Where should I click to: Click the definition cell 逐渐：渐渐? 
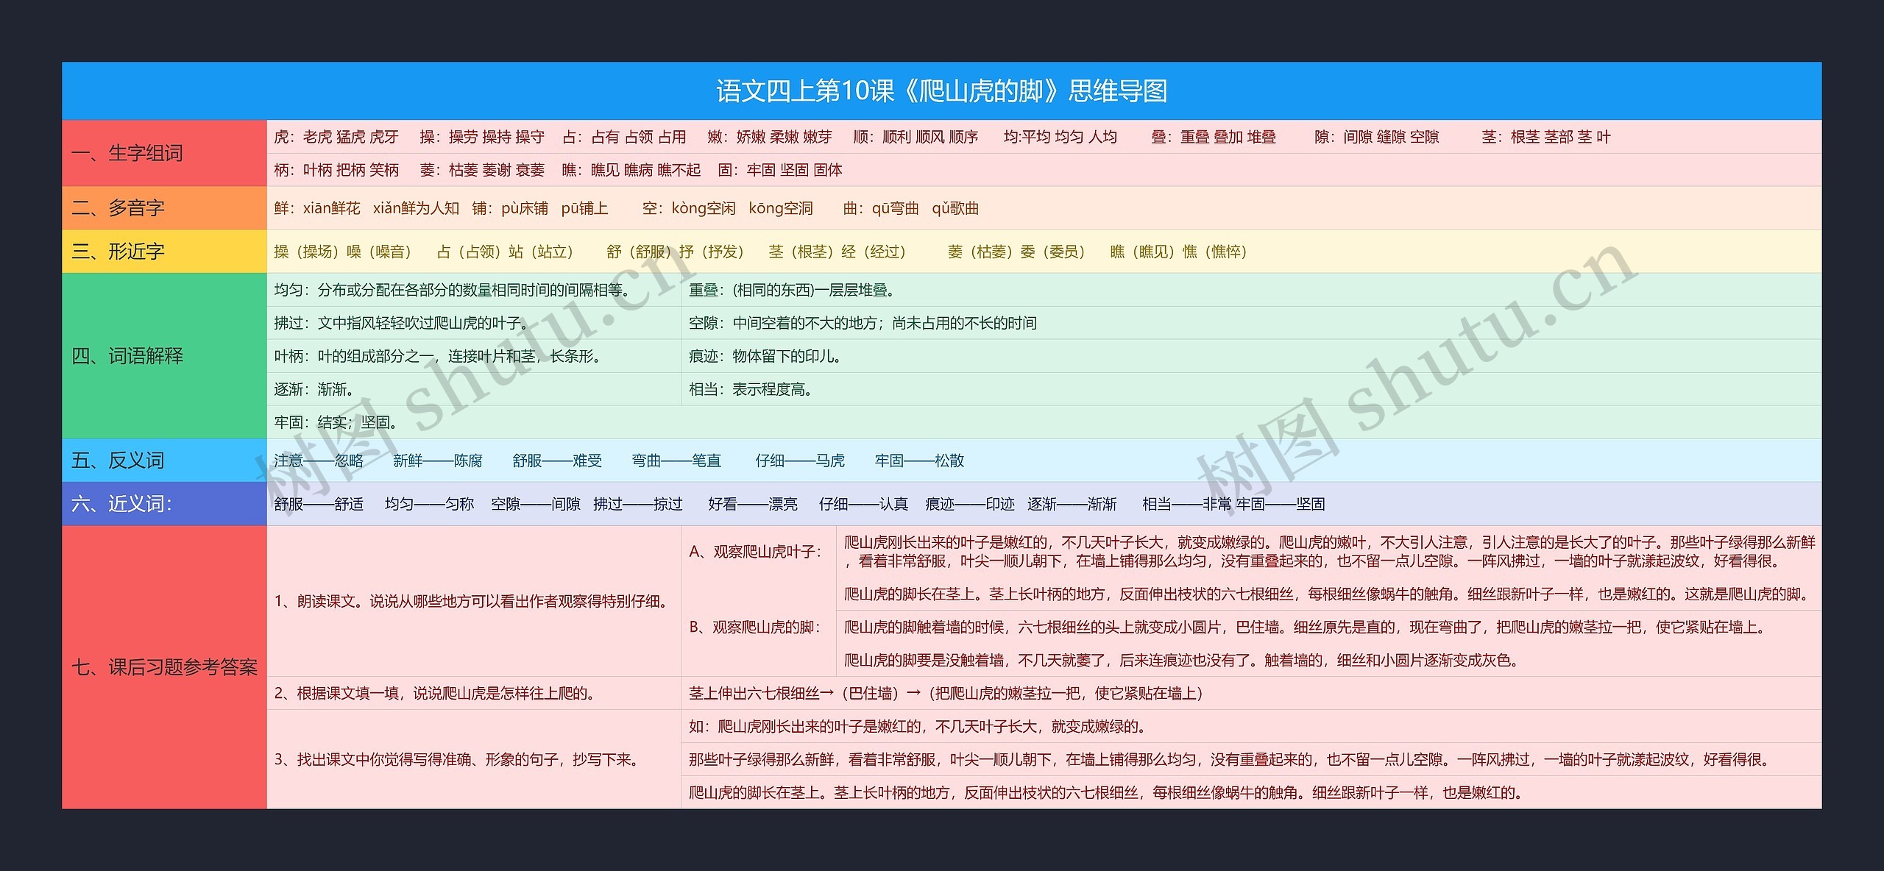pyautogui.click(x=474, y=389)
